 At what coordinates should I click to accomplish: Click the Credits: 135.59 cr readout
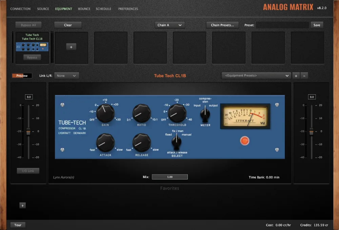tap(314, 225)
